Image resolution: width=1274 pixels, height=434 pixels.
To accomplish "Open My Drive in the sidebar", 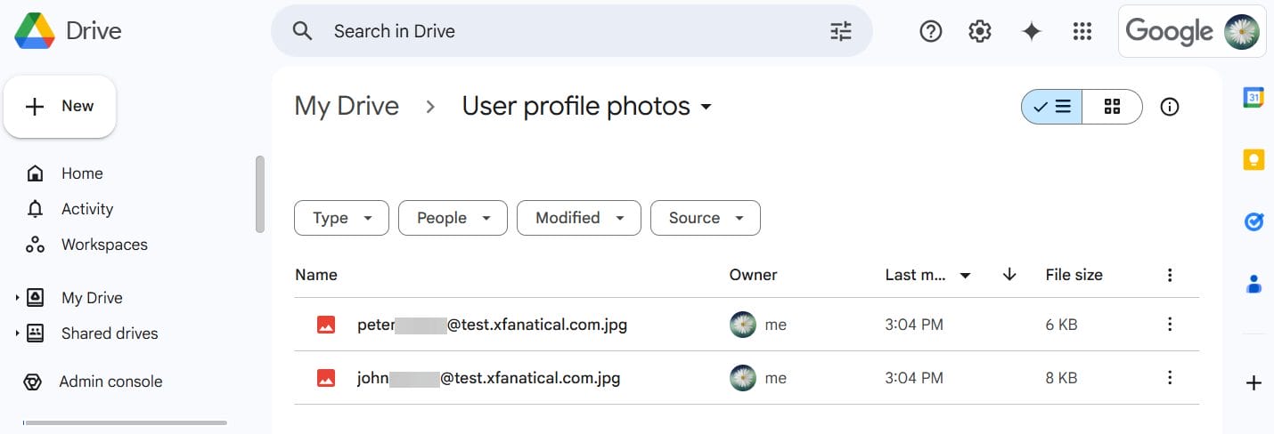I will tap(92, 298).
